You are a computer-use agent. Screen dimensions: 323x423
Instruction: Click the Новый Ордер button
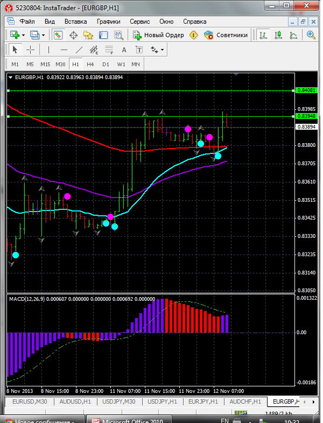[158, 35]
